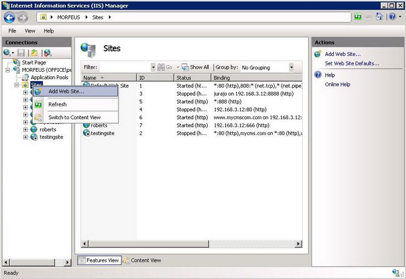Click the green refresh page icon in top bar

coord(358,17)
